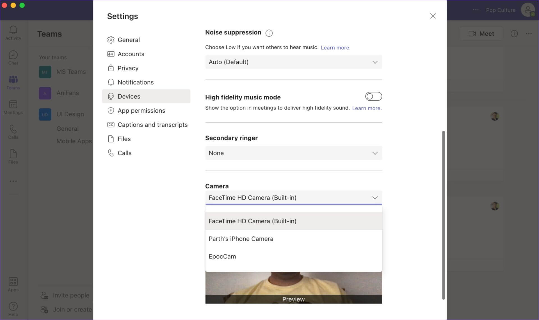Open Help at the sidebar bottom
Image resolution: width=539 pixels, height=320 pixels.
13,309
